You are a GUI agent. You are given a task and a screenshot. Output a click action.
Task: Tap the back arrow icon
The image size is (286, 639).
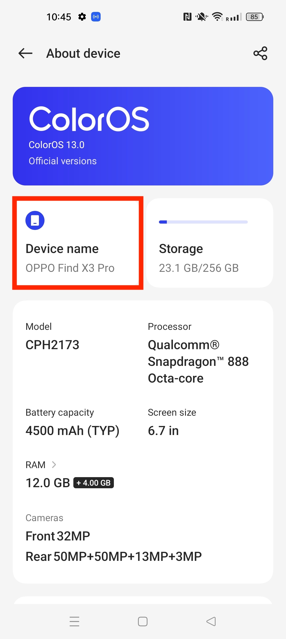point(25,53)
